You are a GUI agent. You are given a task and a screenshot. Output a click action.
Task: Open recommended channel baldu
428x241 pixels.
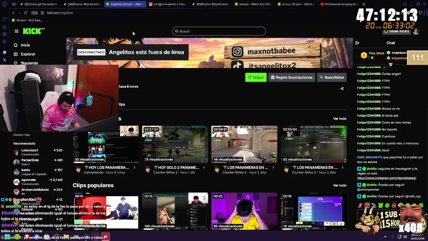pyautogui.click(x=38, y=172)
